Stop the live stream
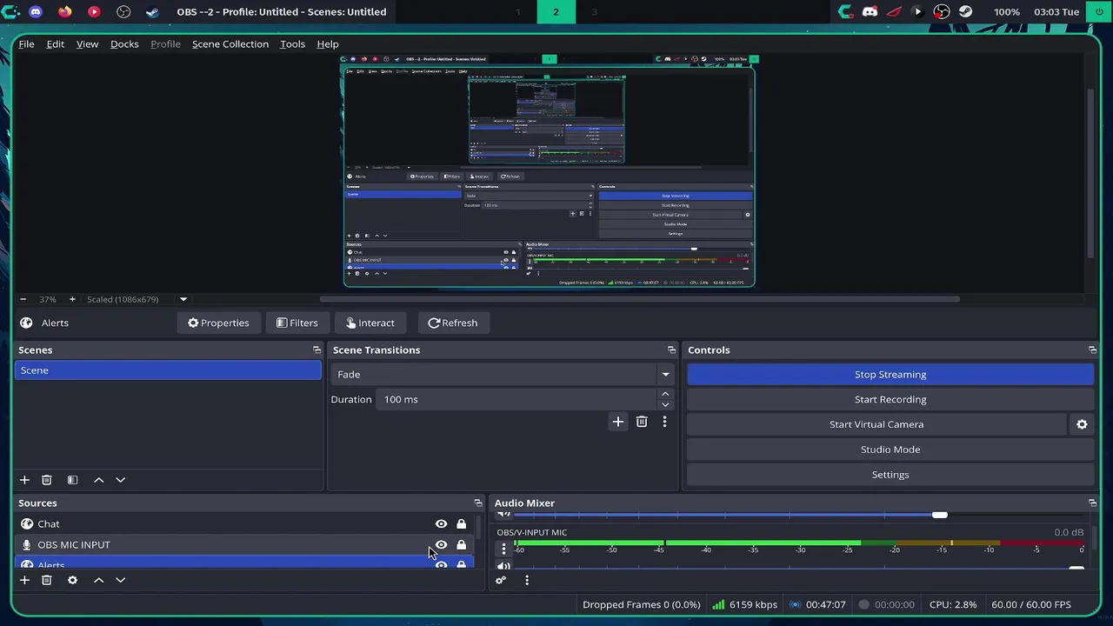This screenshot has height=626, width=1113. 890,375
